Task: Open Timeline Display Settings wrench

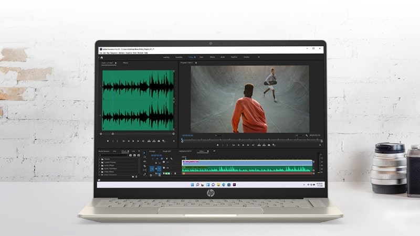Action: 172,159
